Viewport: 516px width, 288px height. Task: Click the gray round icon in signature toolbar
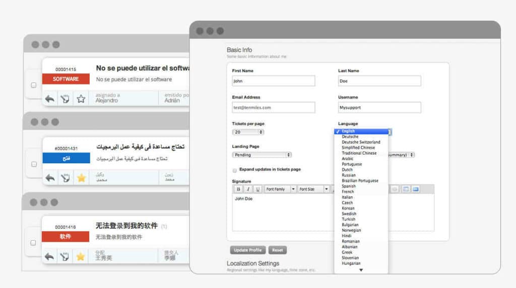(395, 189)
